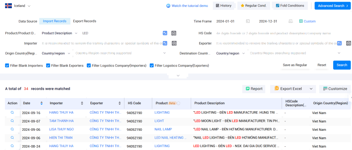Open importer TAM THANH HA link
352x150 pixels.
click(x=61, y=121)
